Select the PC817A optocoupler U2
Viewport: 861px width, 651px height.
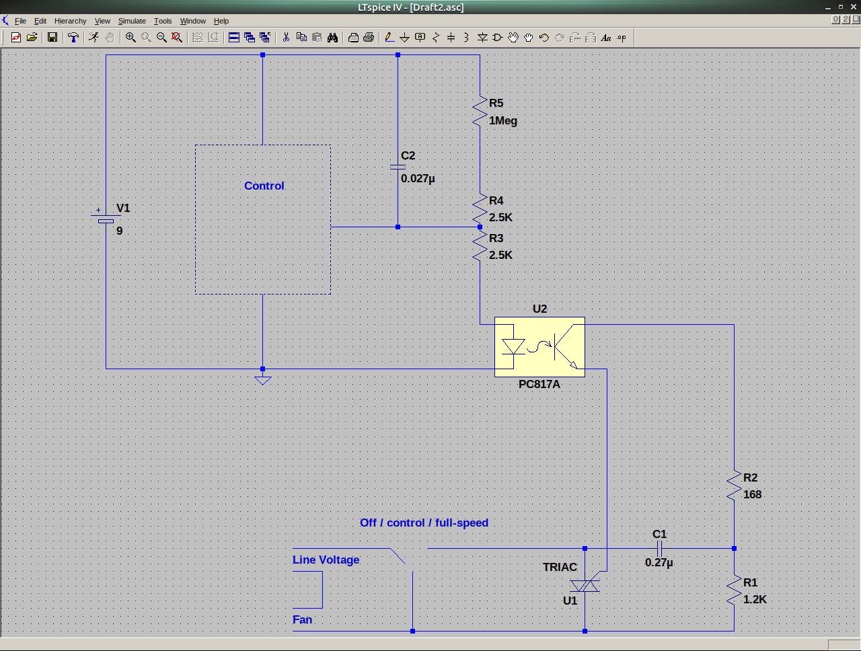tap(539, 347)
